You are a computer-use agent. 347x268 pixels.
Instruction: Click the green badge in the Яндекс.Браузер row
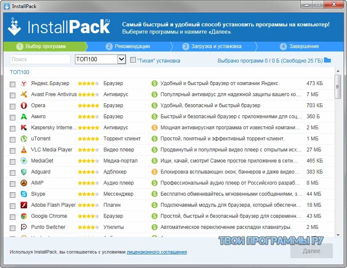coord(155,83)
